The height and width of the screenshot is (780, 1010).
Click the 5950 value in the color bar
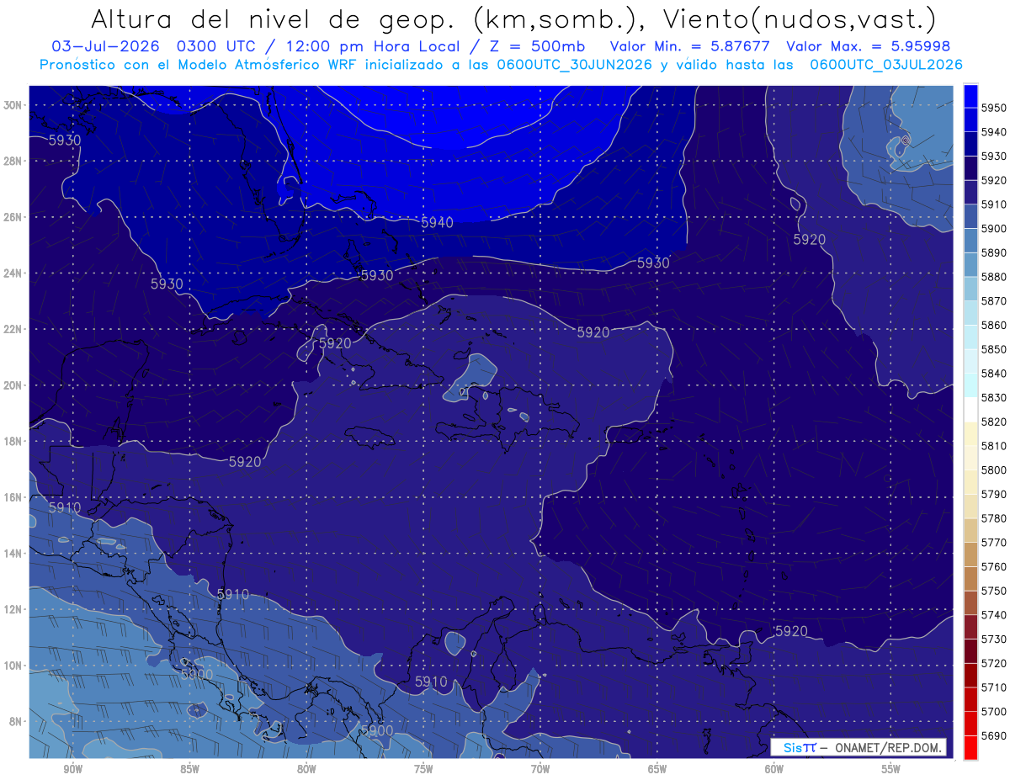[994, 108]
